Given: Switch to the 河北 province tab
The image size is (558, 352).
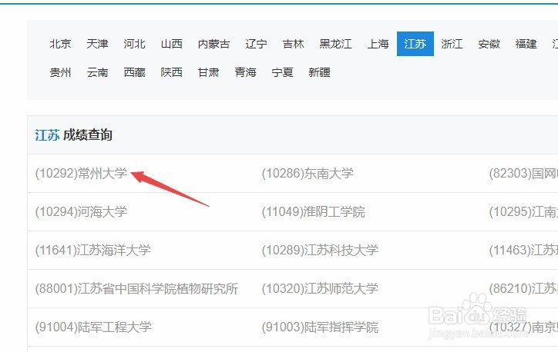Looking at the screenshot, I should (x=134, y=44).
